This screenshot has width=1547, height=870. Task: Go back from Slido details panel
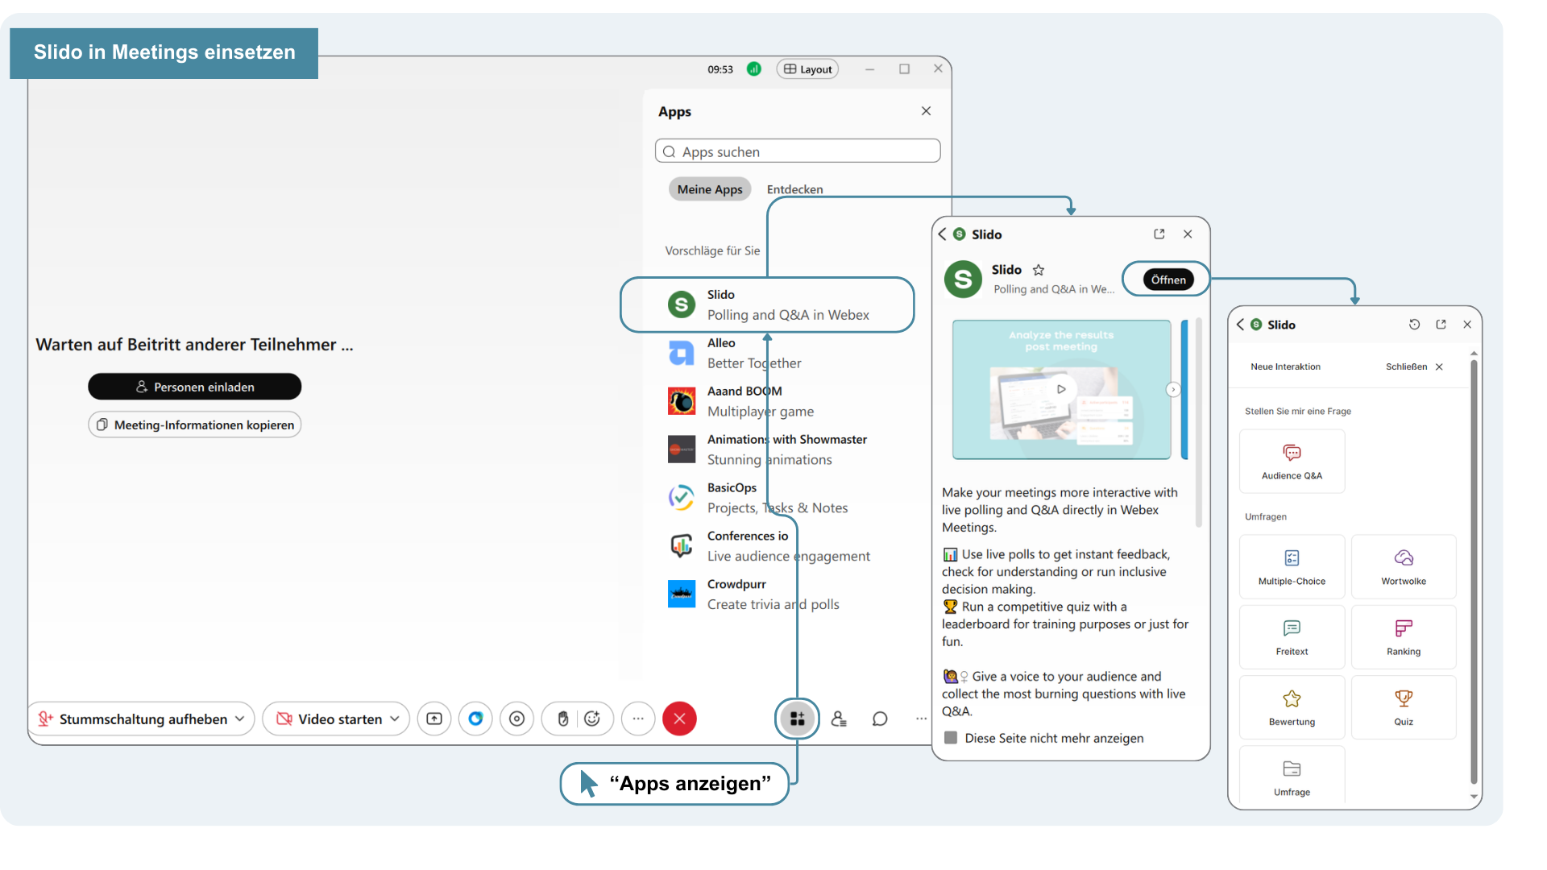point(942,234)
